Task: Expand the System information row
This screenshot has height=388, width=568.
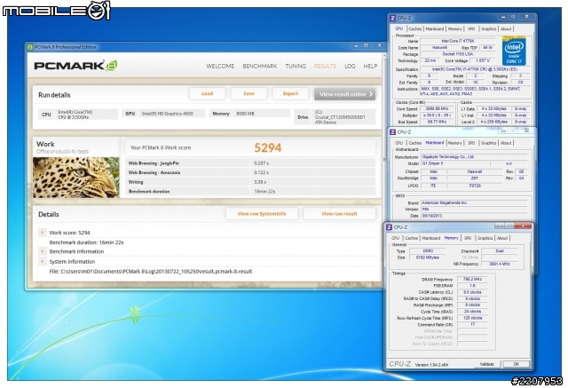Action: [x=43, y=261]
